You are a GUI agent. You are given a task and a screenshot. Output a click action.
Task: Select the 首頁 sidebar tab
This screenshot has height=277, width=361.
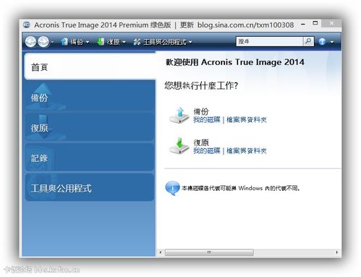90,67
